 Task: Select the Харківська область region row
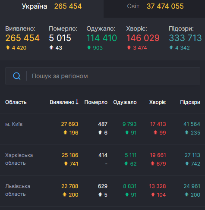(102, 160)
